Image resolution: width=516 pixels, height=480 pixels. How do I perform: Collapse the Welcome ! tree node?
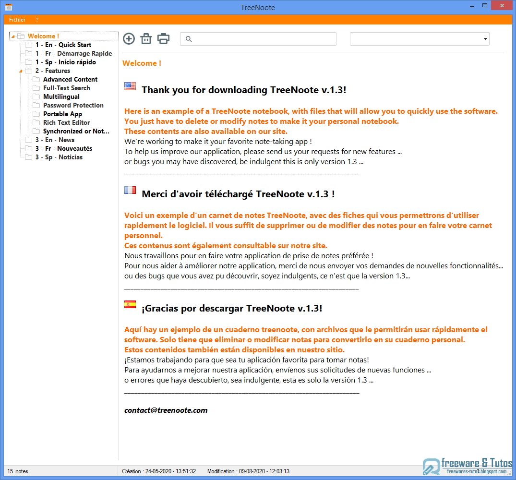(13, 36)
